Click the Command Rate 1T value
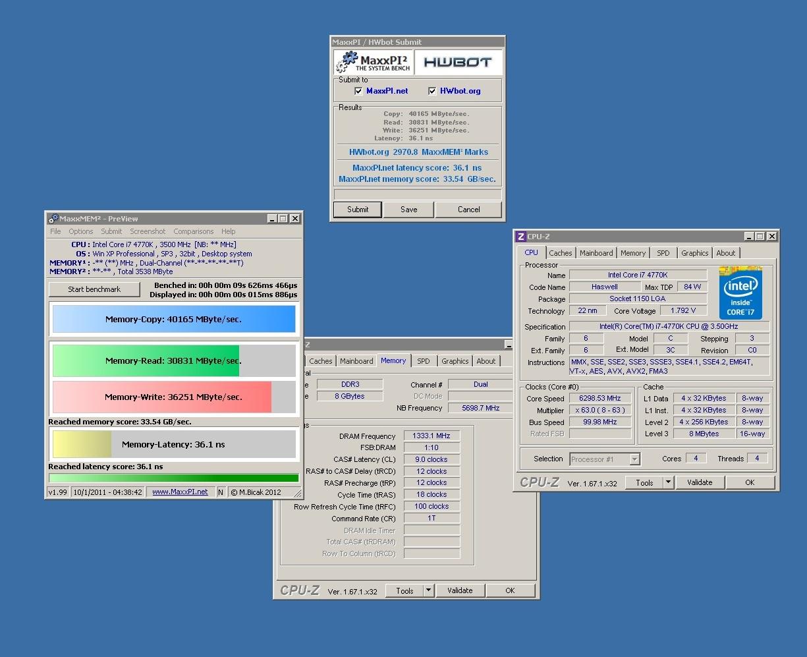The image size is (807, 657). tap(431, 519)
